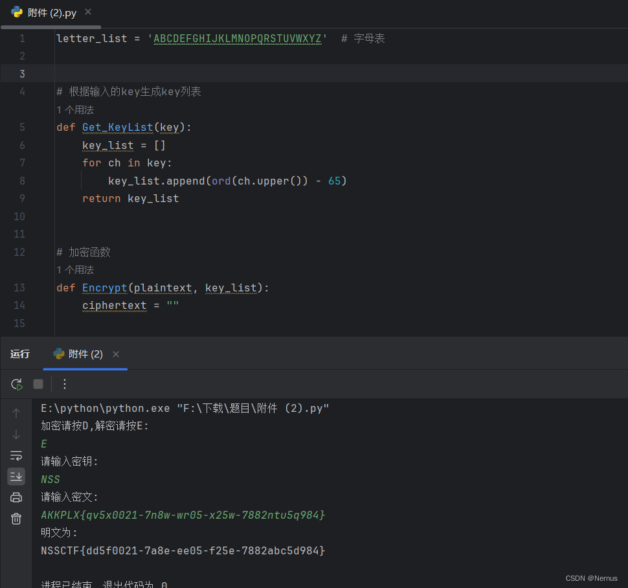Click the 运行 tool window label

point(20,354)
